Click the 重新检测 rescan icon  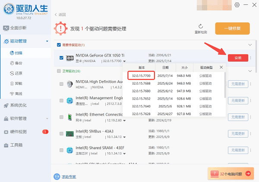[200, 26]
